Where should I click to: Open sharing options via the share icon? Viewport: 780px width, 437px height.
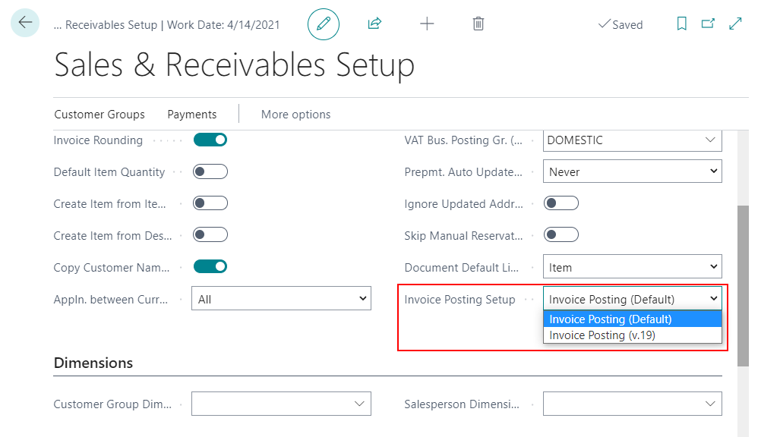tap(374, 24)
